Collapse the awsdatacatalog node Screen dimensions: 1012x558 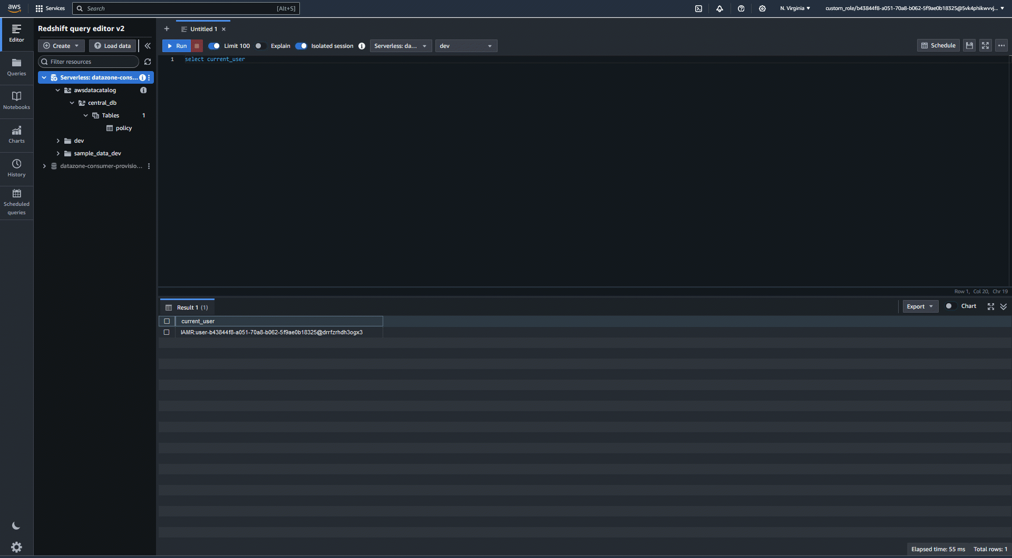click(x=58, y=90)
